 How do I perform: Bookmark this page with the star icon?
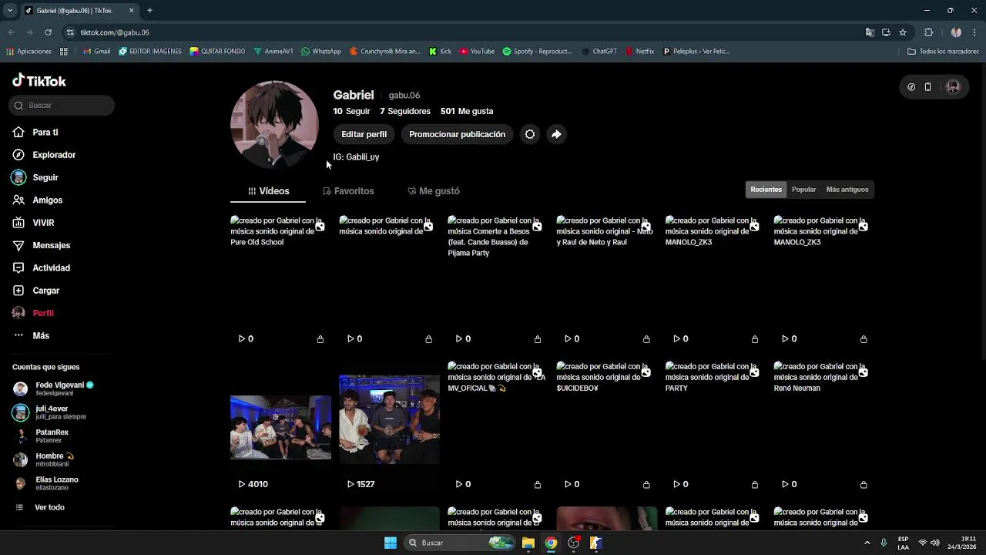point(903,32)
